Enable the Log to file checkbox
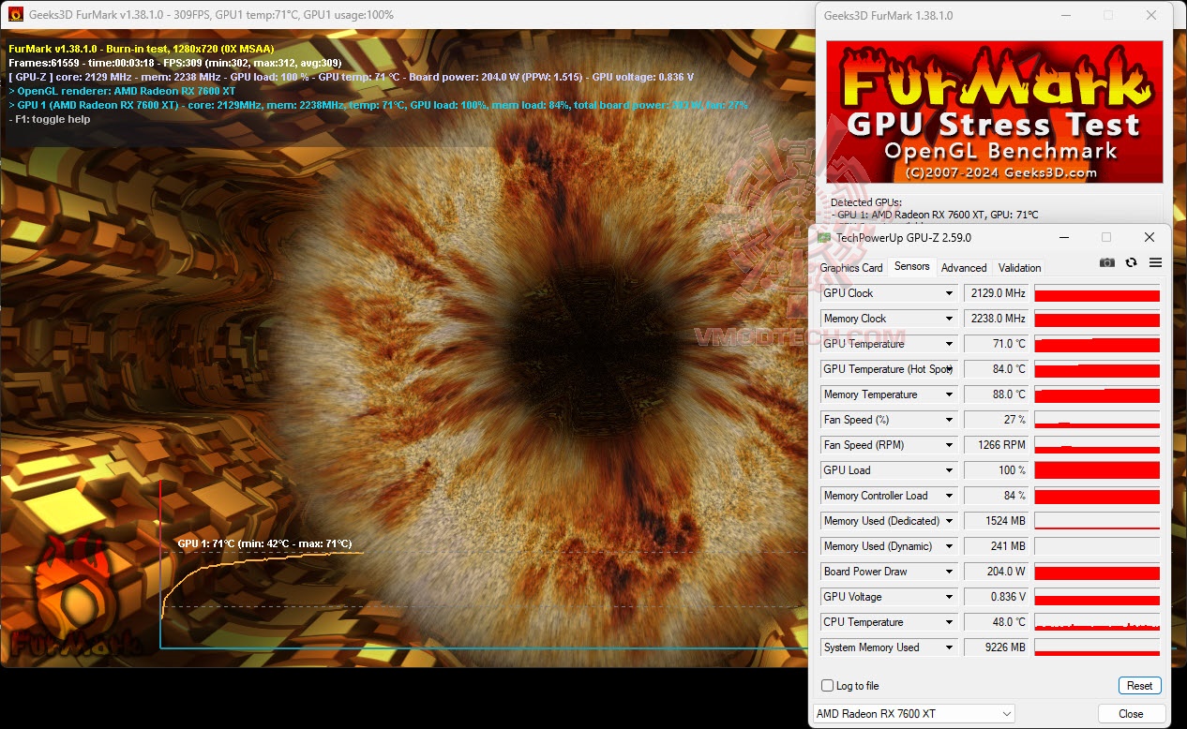 coord(827,686)
